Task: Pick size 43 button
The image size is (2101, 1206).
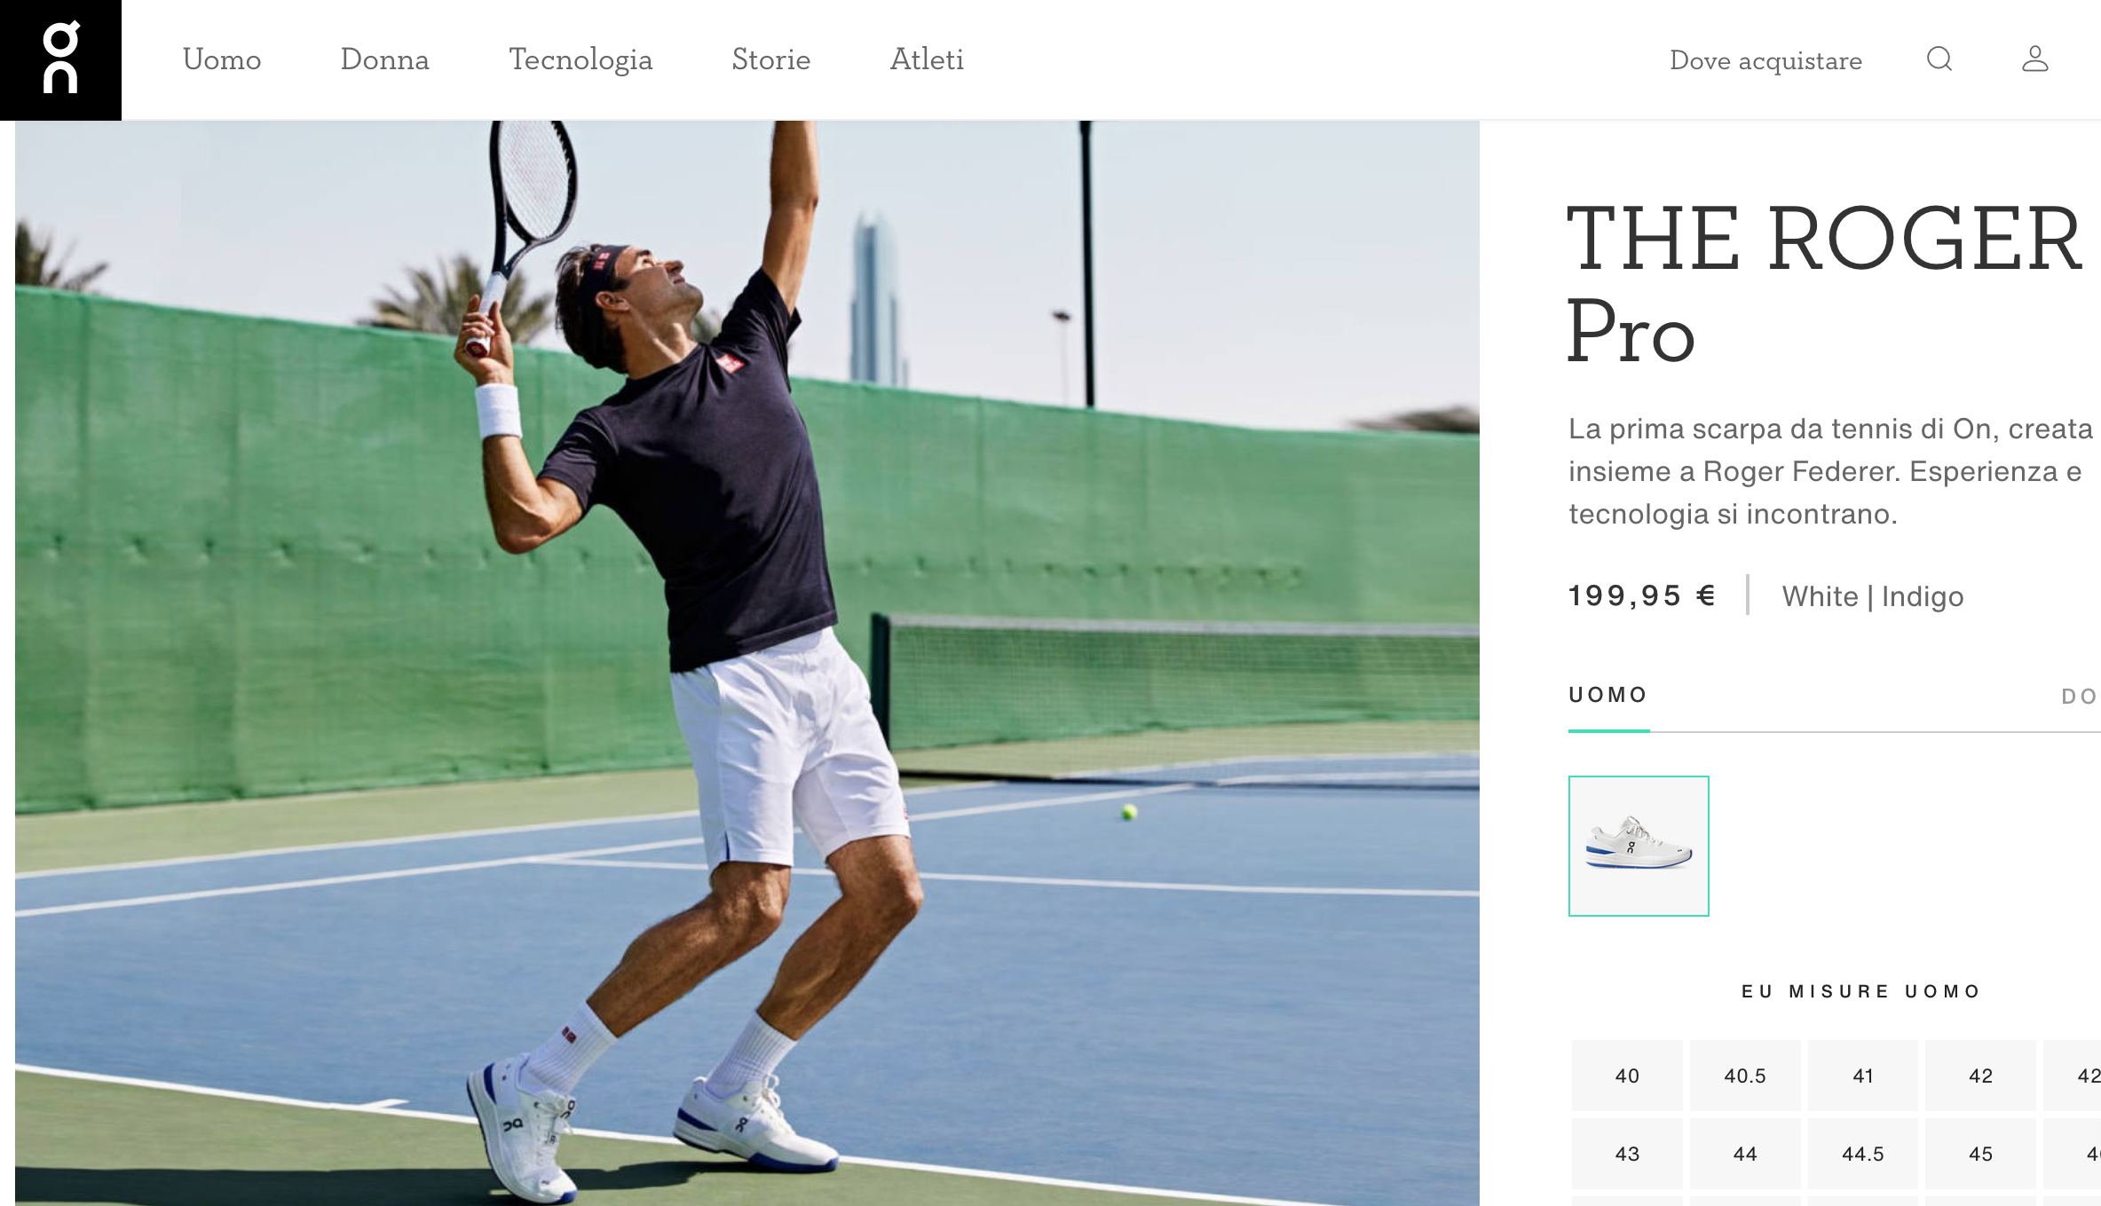Action: pos(1627,1154)
